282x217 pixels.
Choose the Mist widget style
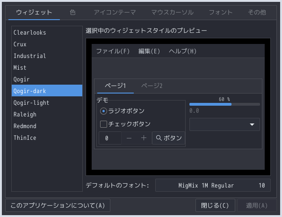47,68
